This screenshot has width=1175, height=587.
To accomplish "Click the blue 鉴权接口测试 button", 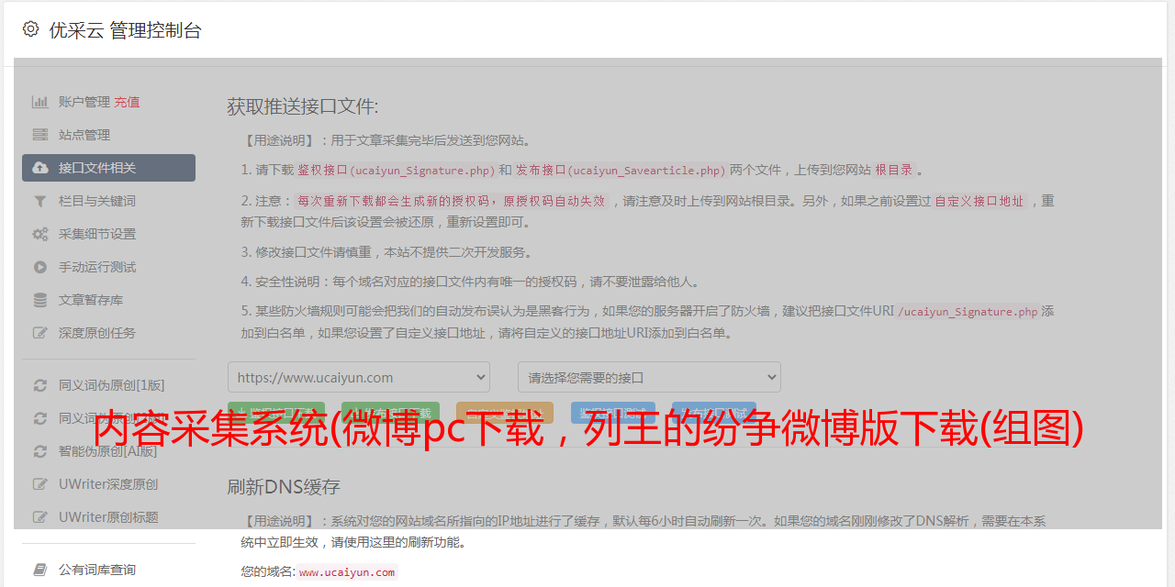I will tap(613, 414).
